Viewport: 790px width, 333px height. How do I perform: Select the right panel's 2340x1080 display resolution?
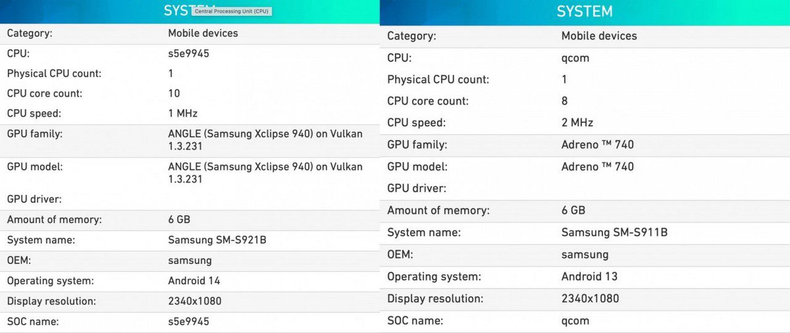click(589, 298)
